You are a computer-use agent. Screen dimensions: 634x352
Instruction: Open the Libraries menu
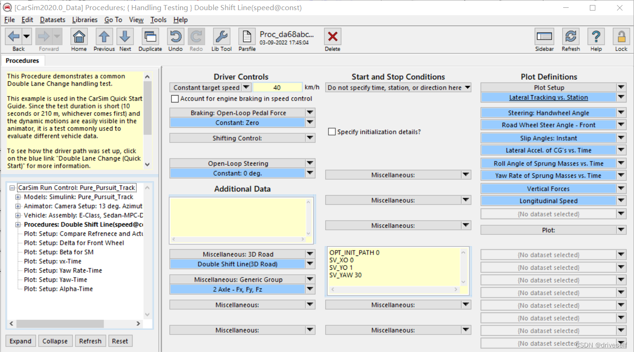[85, 20]
